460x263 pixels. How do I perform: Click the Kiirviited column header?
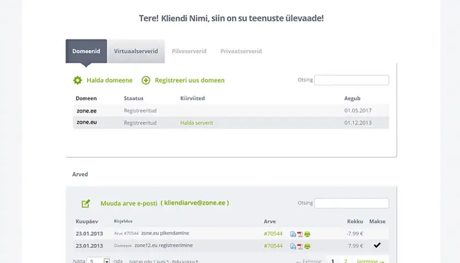pos(192,98)
